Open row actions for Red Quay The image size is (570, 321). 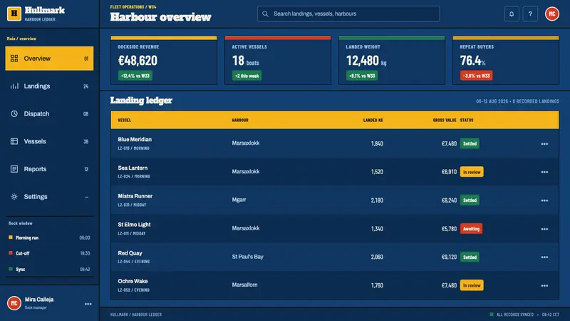(x=544, y=257)
